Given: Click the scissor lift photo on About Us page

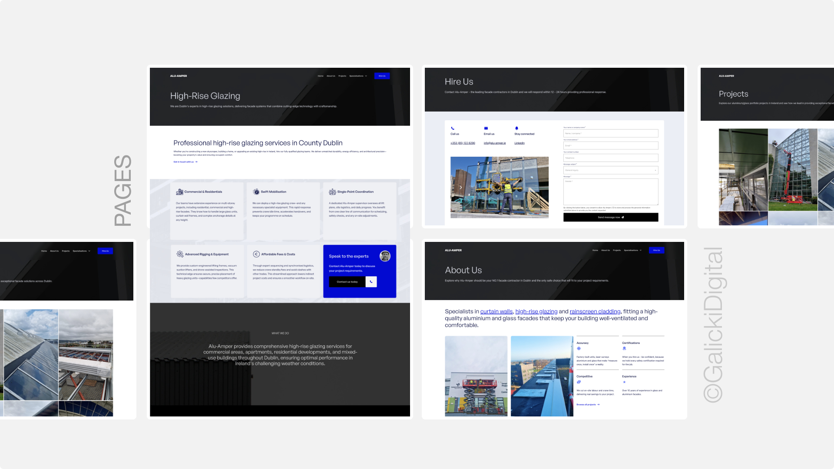Looking at the screenshot, I should (x=476, y=376).
